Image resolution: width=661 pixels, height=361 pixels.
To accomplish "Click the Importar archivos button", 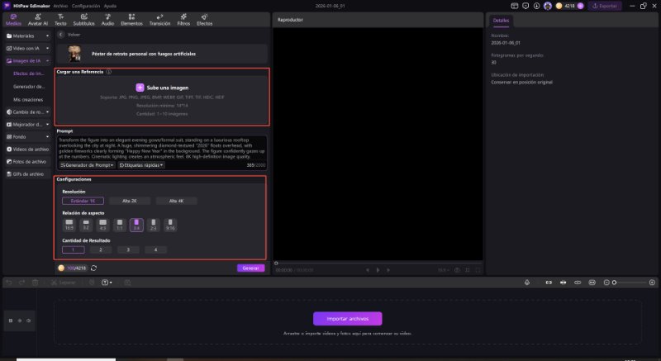I will point(347,318).
